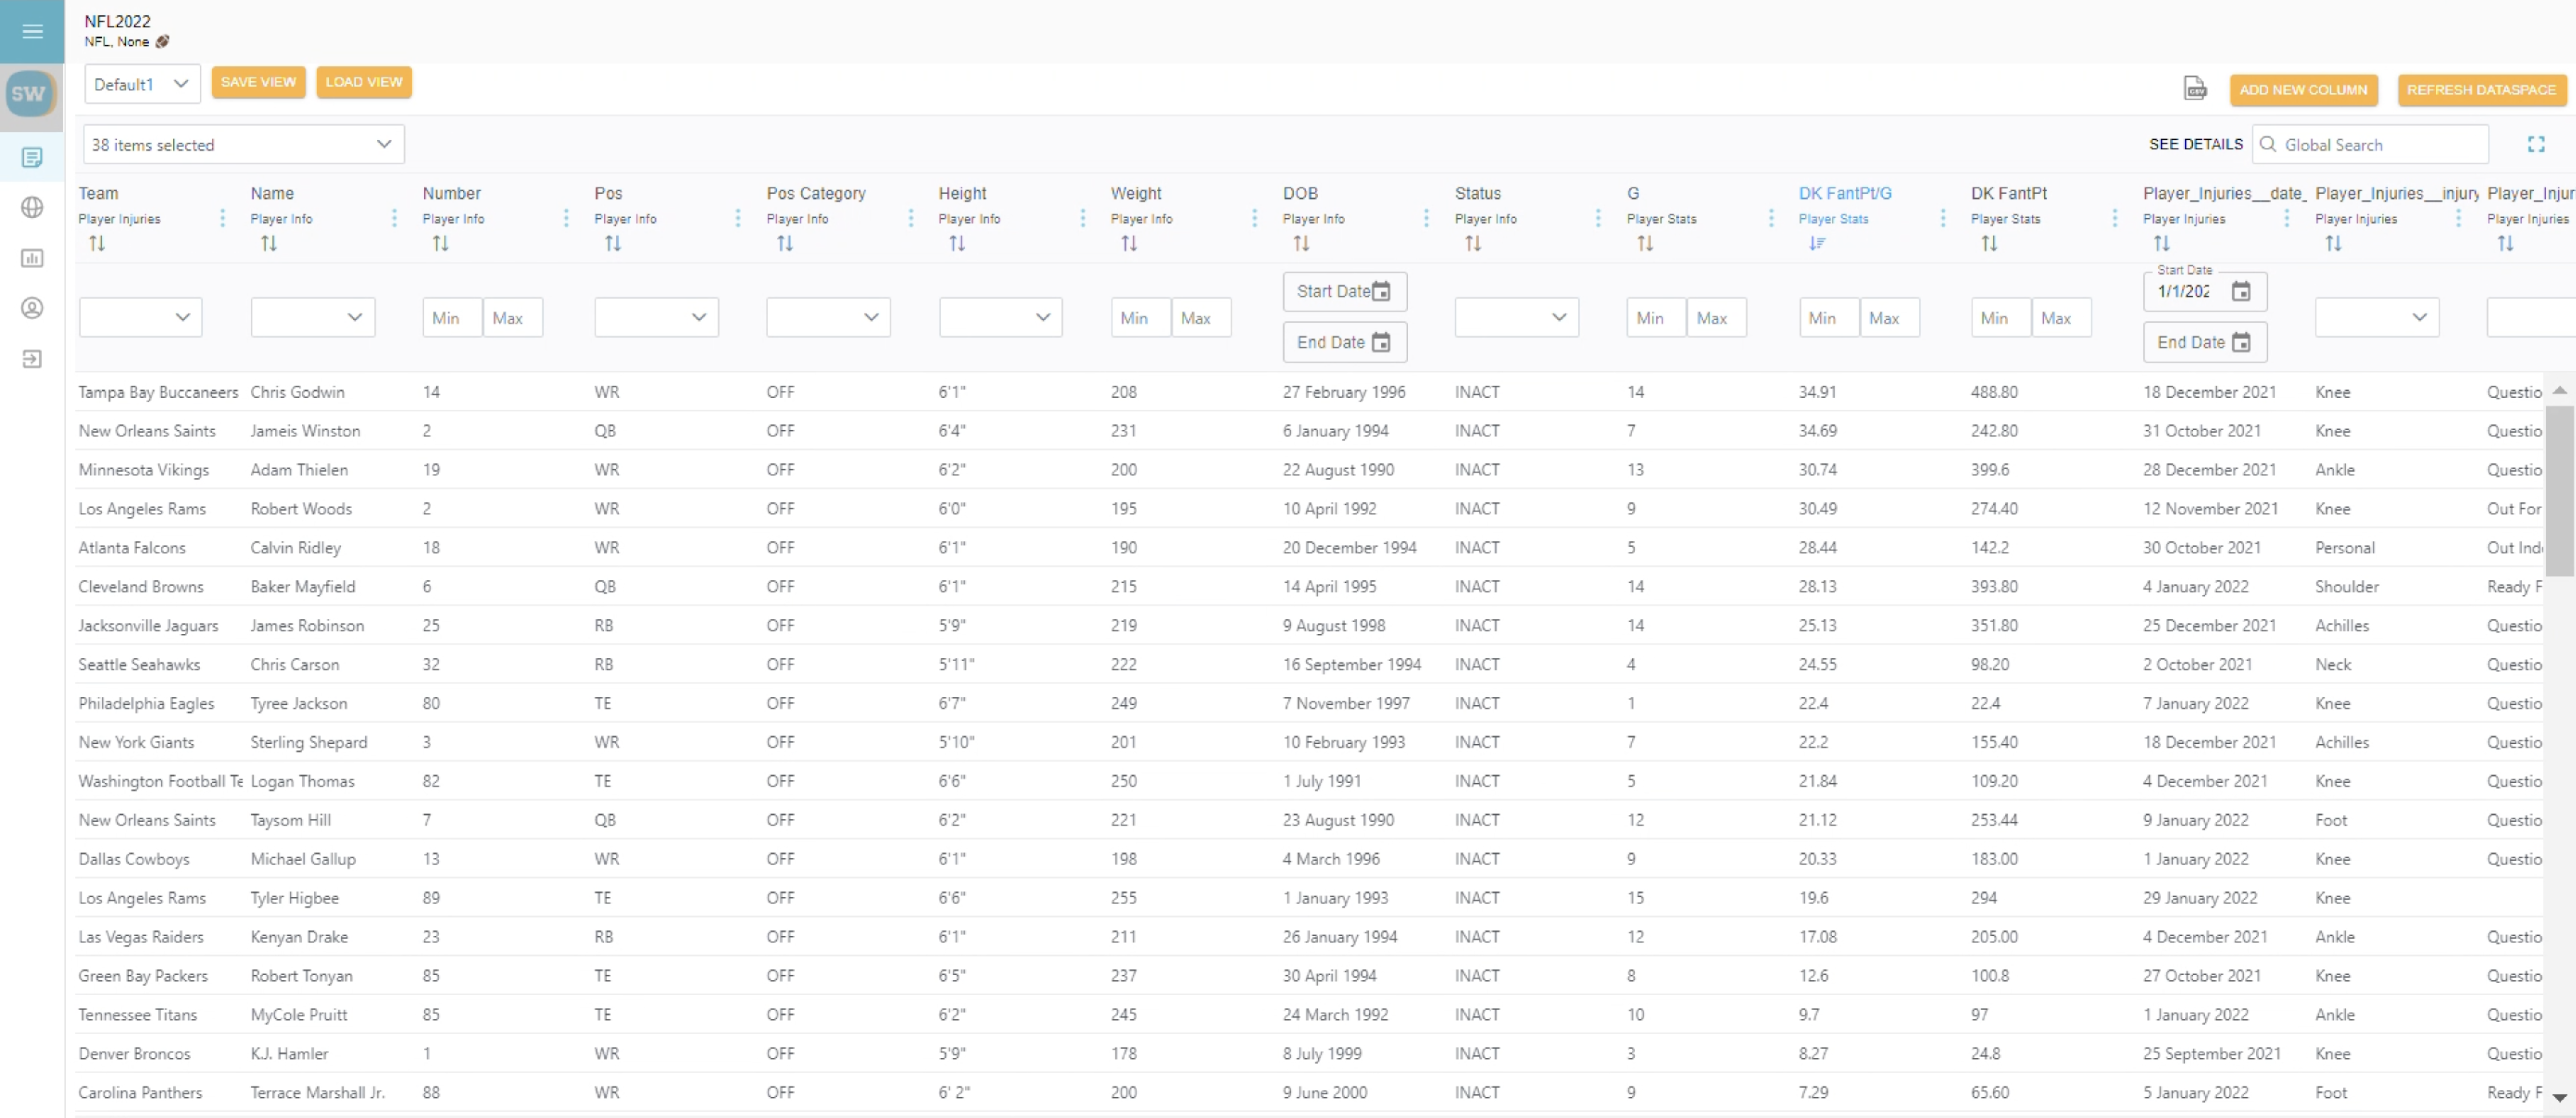Click the table vertical scrollbar thumb
Viewport: 2576px width, 1118px height.
click(x=2559, y=490)
